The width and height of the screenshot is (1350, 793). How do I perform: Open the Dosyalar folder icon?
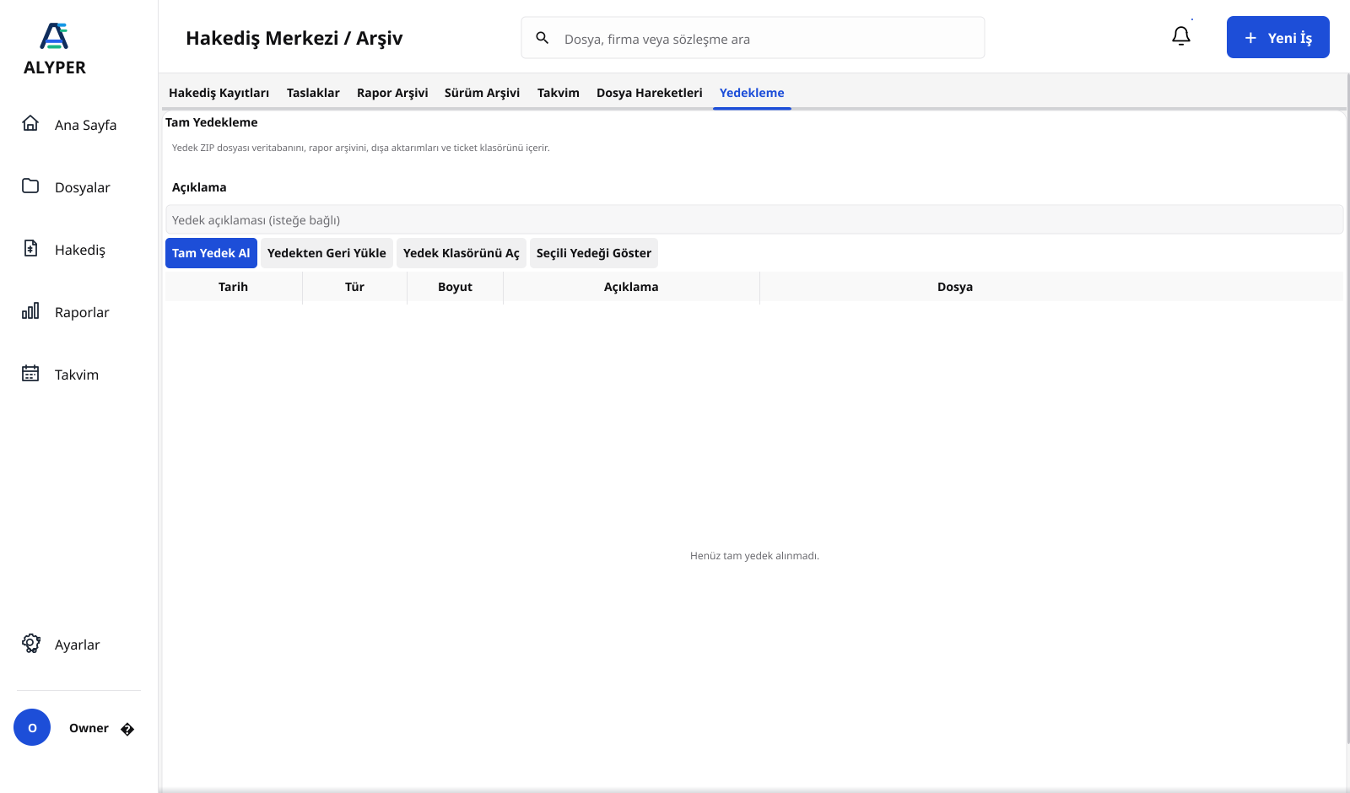tap(30, 186)
